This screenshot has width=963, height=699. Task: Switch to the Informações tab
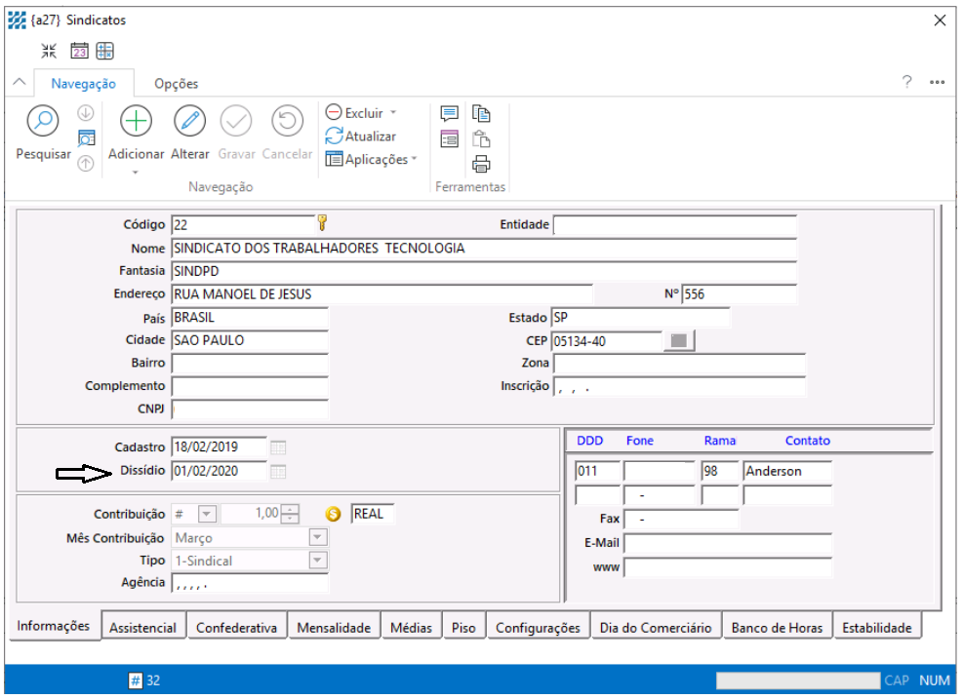coord(54,626)
